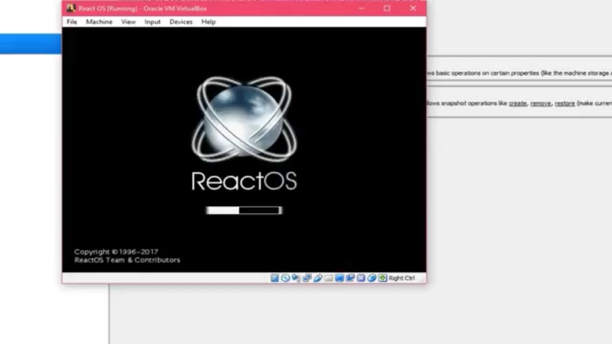Click the video capture indicator icon
The height and width of the screenshot is (344, 612).
[x=350, y=278]
